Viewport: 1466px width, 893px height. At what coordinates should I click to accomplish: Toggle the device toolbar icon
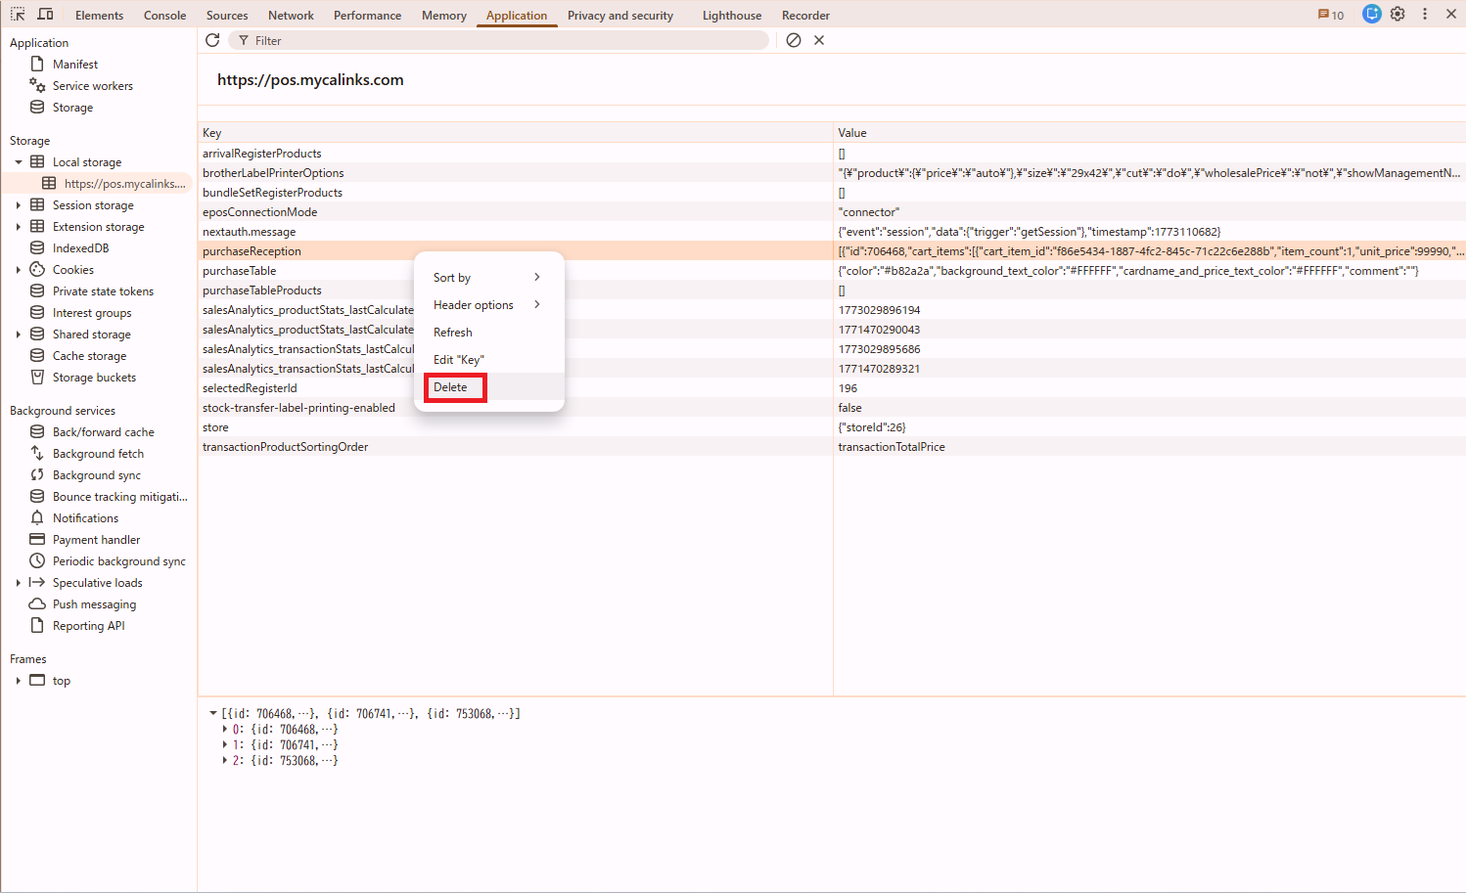coord(45,15)
